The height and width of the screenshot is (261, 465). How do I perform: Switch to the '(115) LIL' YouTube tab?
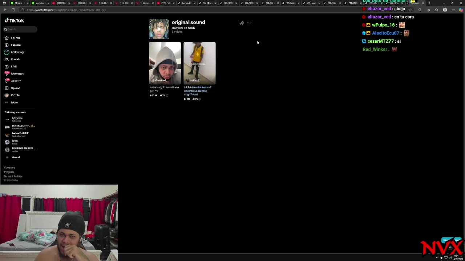coord(82,3)
